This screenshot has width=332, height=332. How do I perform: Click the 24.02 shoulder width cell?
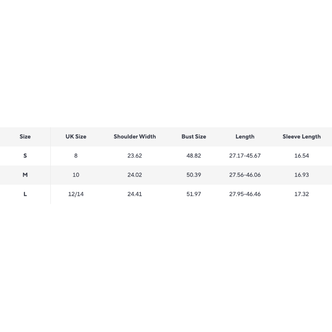coord(134,175)
